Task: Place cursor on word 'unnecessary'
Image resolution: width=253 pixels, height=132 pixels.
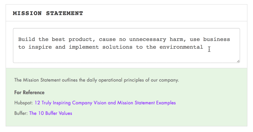Action: point(148,40)
